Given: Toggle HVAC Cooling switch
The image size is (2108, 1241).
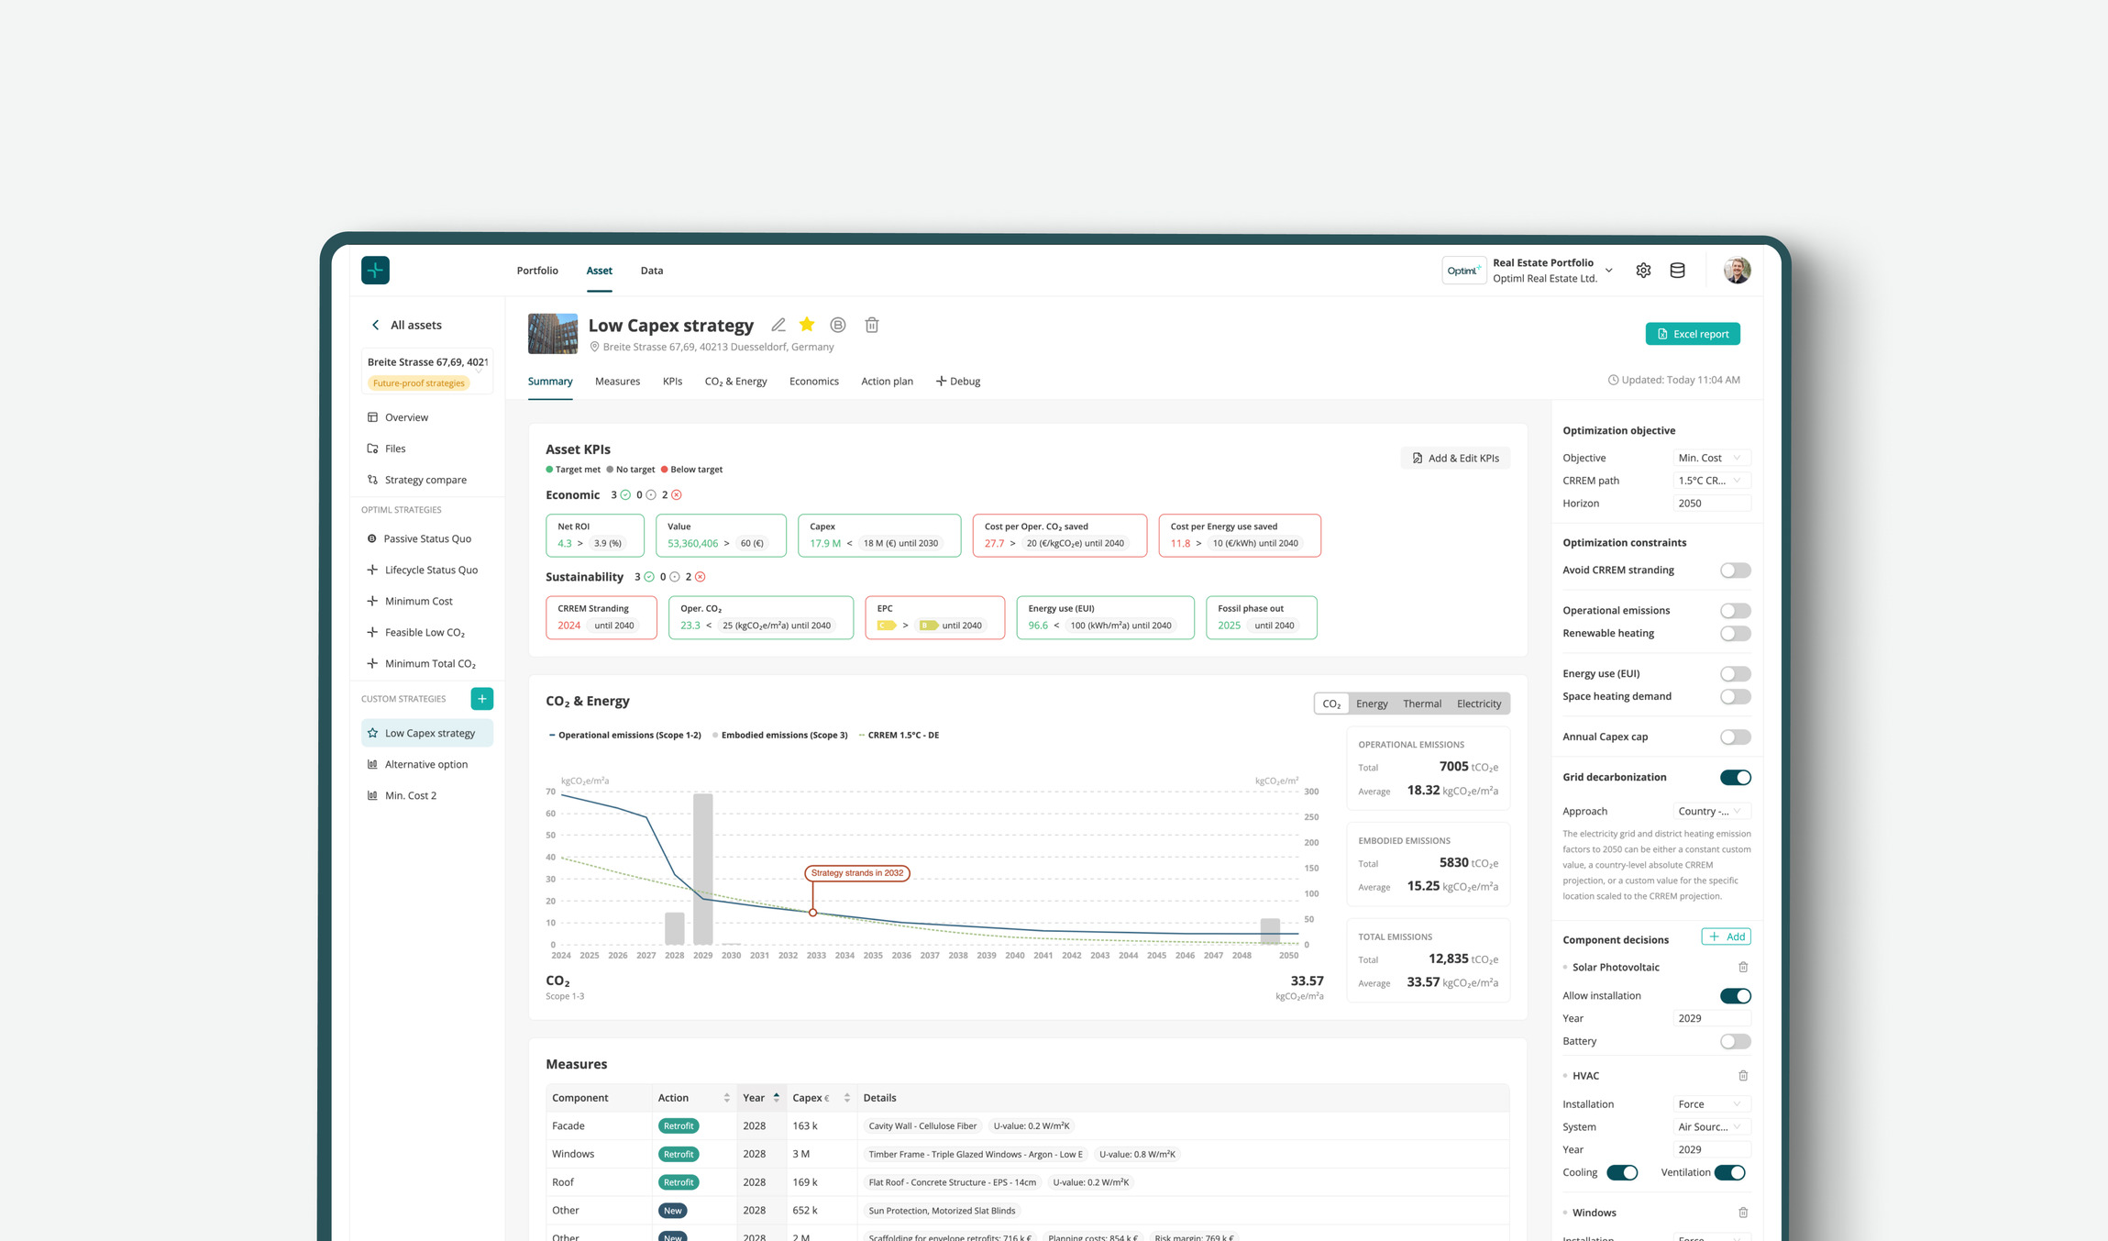Looking at the screenshot, I should (1622, 1173).
